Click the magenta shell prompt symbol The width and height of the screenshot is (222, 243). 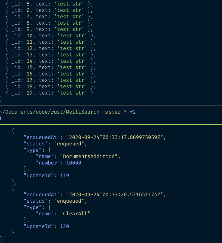coord(1,118)
